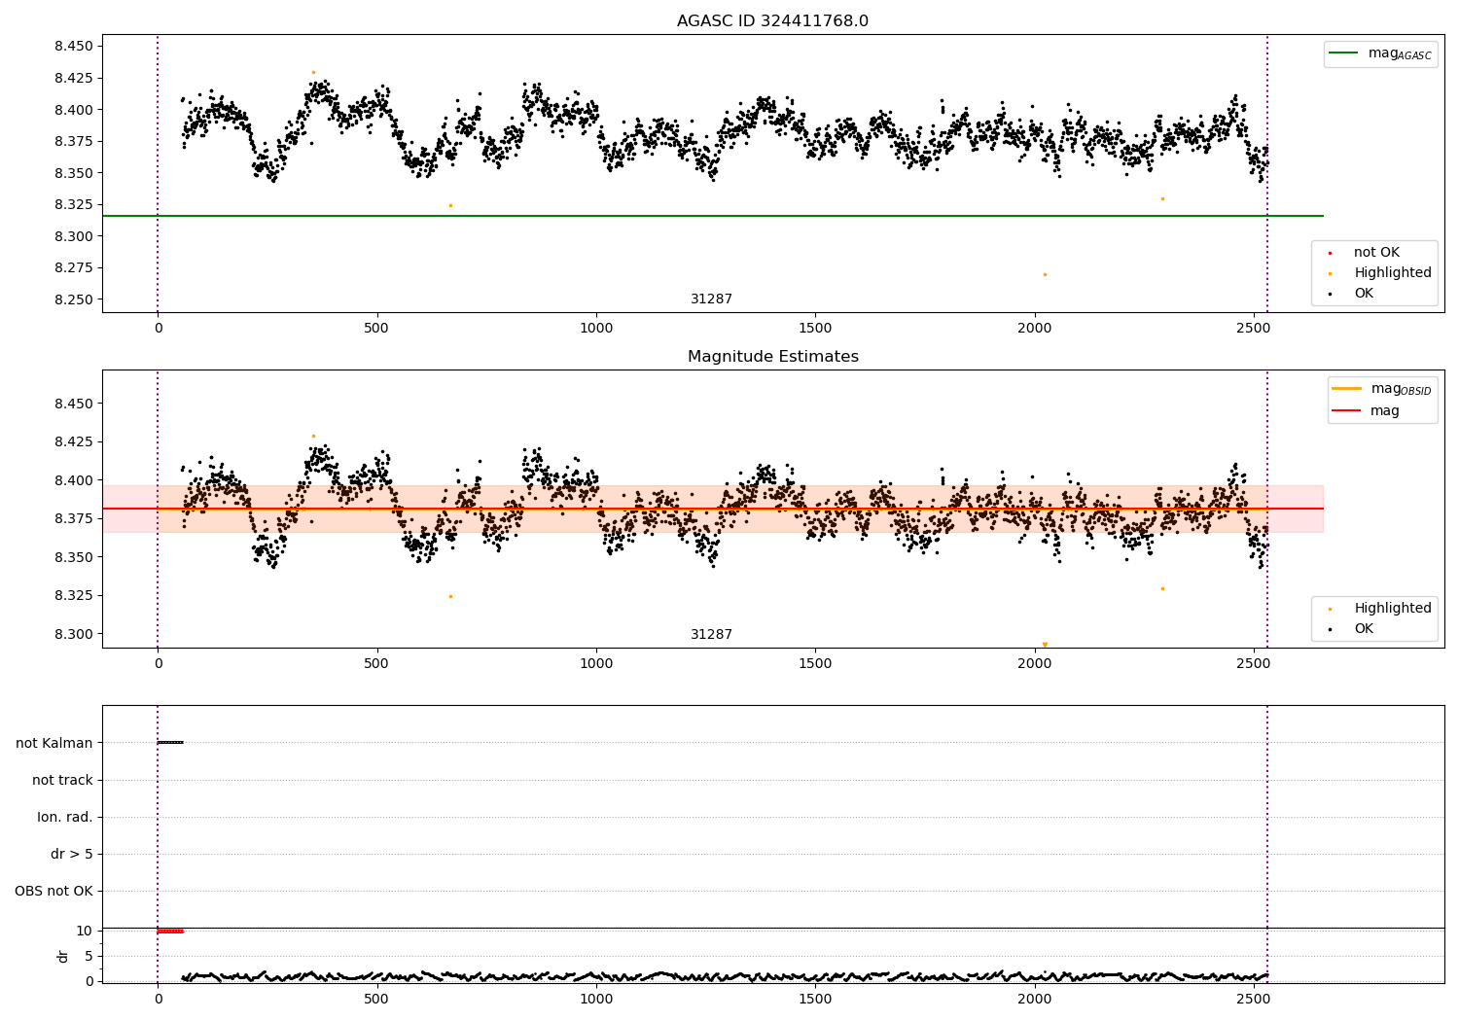Click the red 'not OK' legend marker
Screen dimensions: 1459x1021
[x=1330, y=253]
